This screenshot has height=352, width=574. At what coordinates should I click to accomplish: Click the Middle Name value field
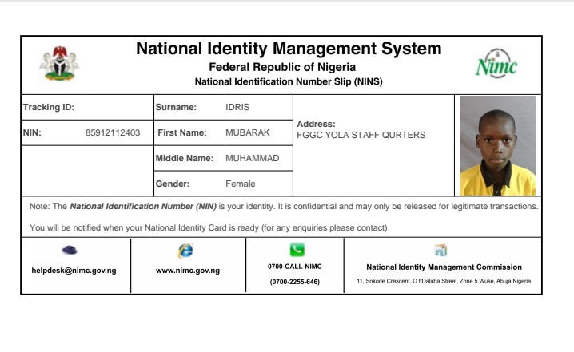click(x=252, y=158)
